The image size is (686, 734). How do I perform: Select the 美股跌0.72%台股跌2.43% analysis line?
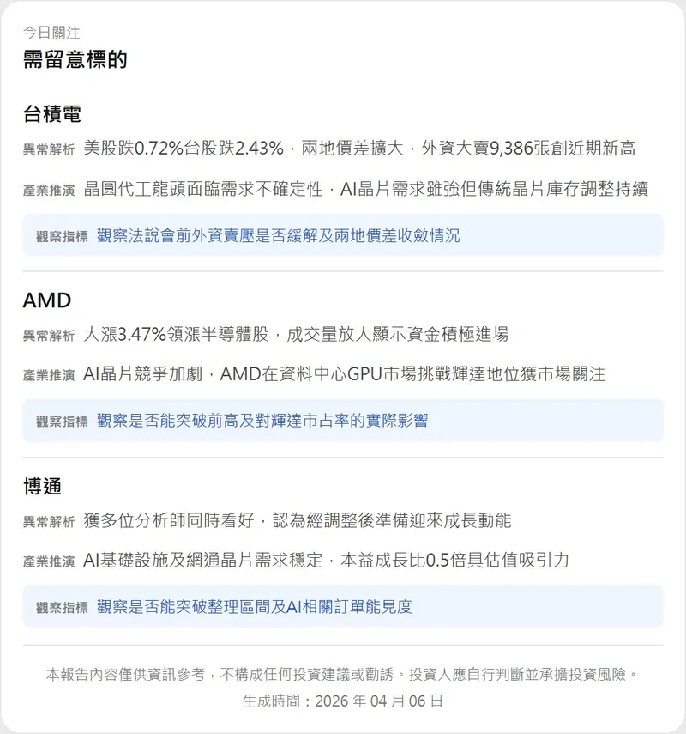tap(359, 149)
